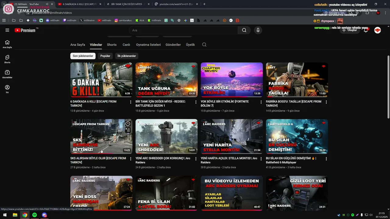Switch to the Gönderiler channel tab
Screen dimensions: 390x219
(173, 45)
